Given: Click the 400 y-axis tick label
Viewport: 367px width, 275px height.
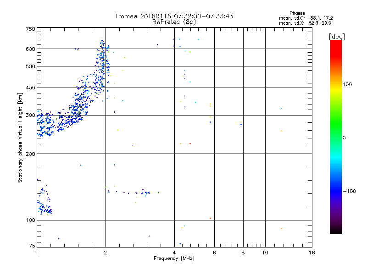Looking at the screenshot, I should pos(30,88).
